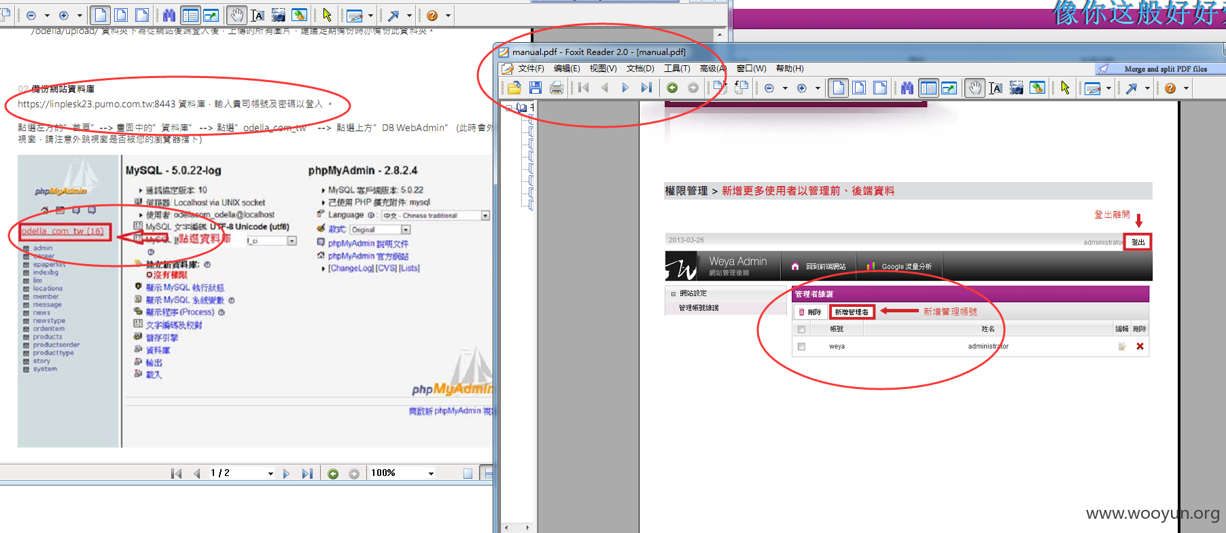The image size is (1226, 533).
Task: Open Typewriter dropdown arrow in background window toolbar
Action: pos(370,15)
